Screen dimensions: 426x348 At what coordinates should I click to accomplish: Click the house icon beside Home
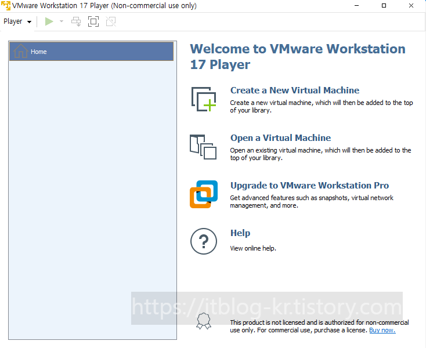21,51
